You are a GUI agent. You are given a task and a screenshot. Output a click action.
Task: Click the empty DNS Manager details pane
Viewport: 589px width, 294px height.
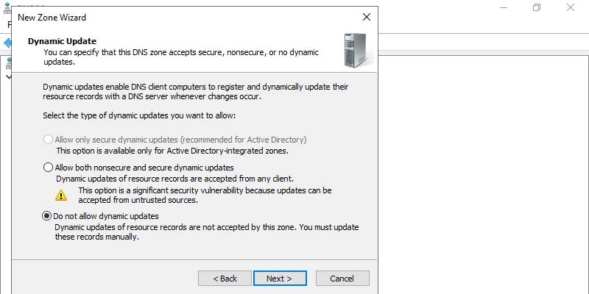(x=483, y=174)
